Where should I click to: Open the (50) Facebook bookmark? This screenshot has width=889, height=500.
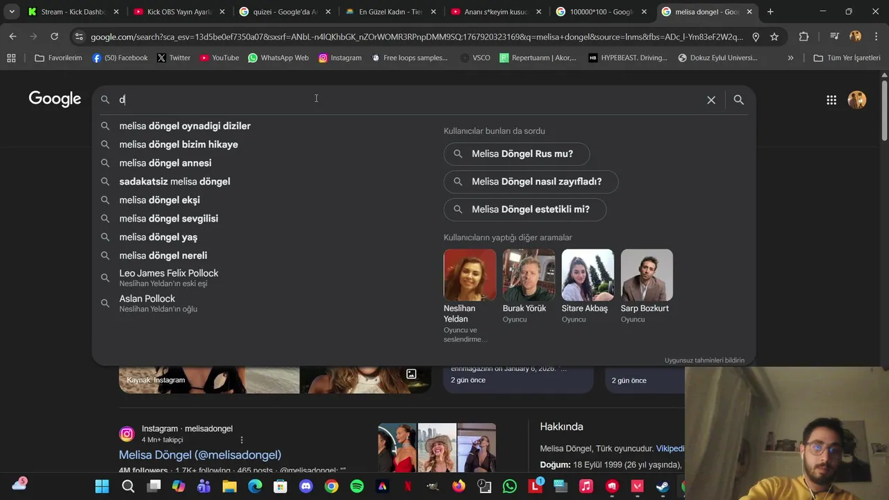tap(120, 58)
